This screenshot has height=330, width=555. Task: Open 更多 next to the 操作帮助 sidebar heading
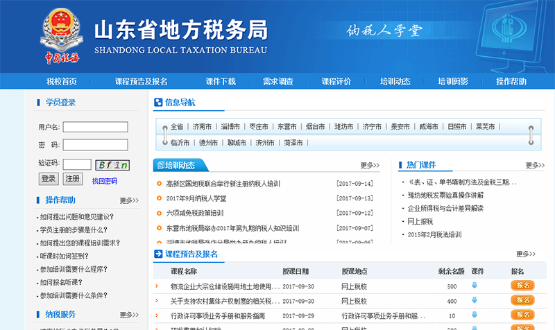[129, 200]
